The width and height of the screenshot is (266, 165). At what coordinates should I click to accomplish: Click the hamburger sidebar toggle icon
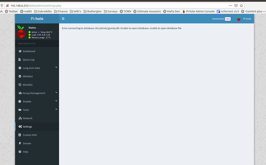coord(63,18)
